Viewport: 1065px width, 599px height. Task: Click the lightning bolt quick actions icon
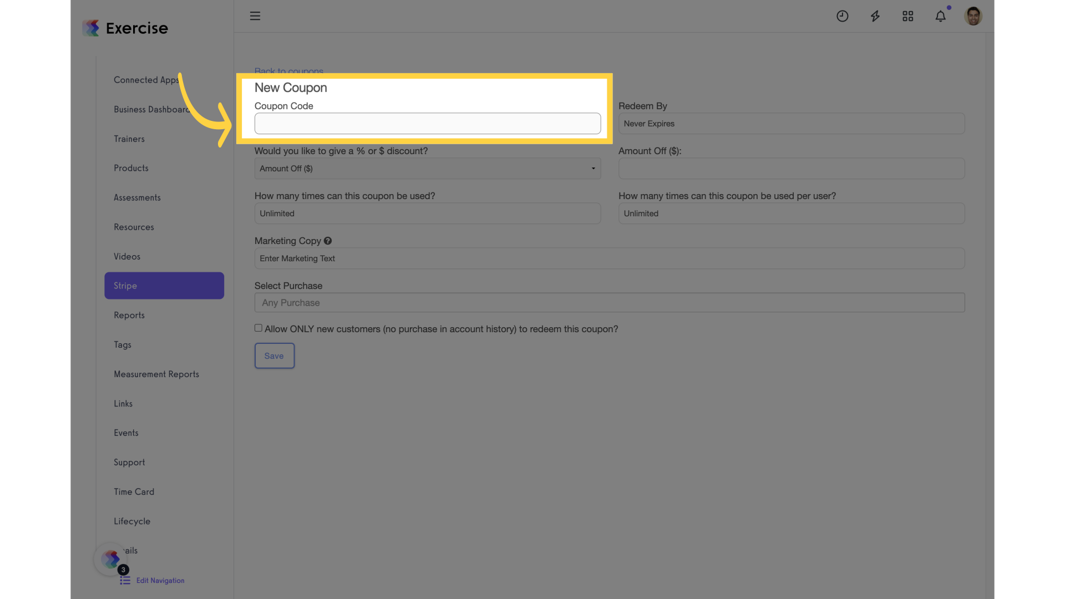tap(875, 16)
